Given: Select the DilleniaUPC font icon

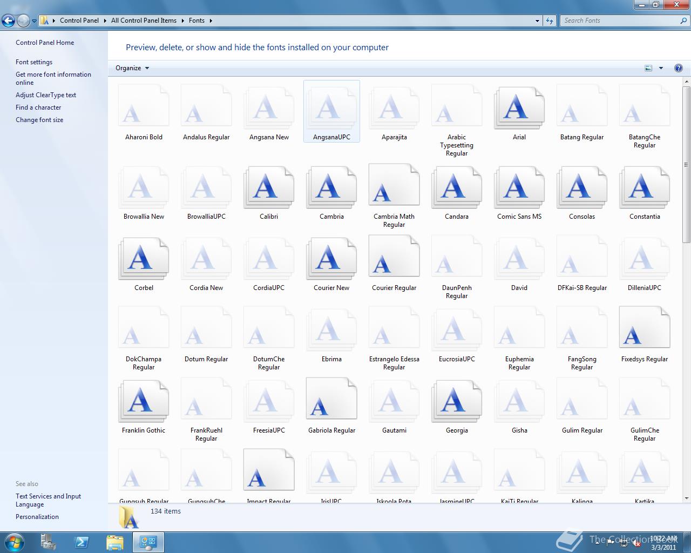Looking at the screenshot, I should tap(644, 258).
